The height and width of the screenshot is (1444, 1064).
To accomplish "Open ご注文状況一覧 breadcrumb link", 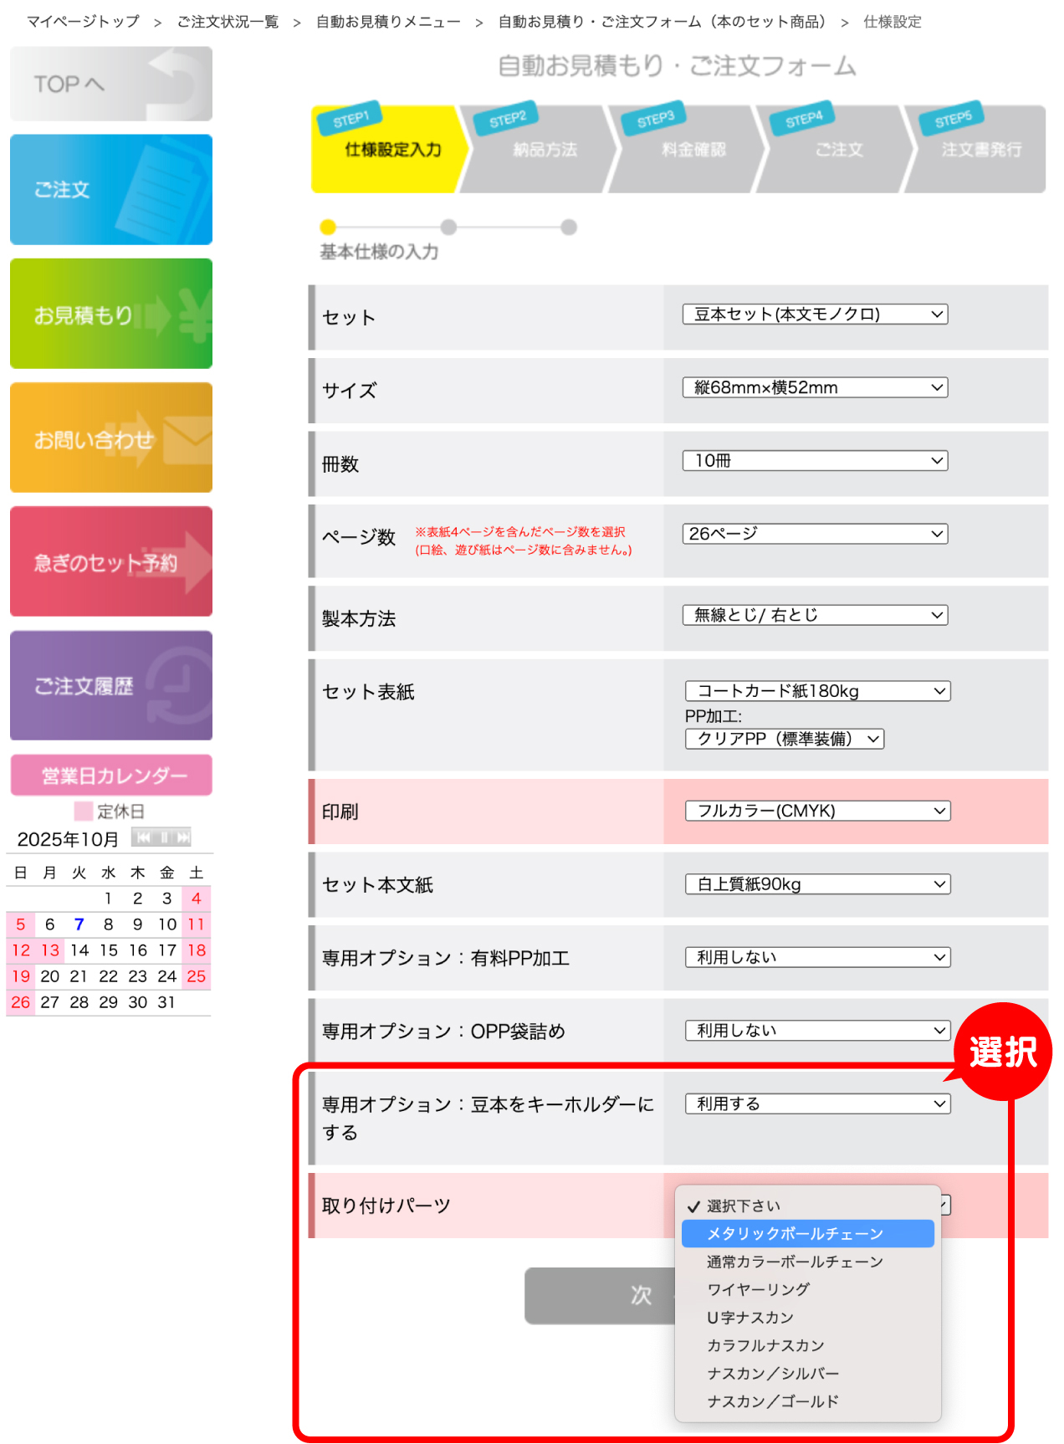I will pos(228,22).
